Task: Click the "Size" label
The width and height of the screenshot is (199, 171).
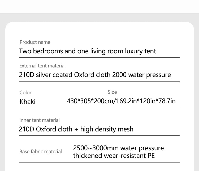Action: tap(112, 92)
